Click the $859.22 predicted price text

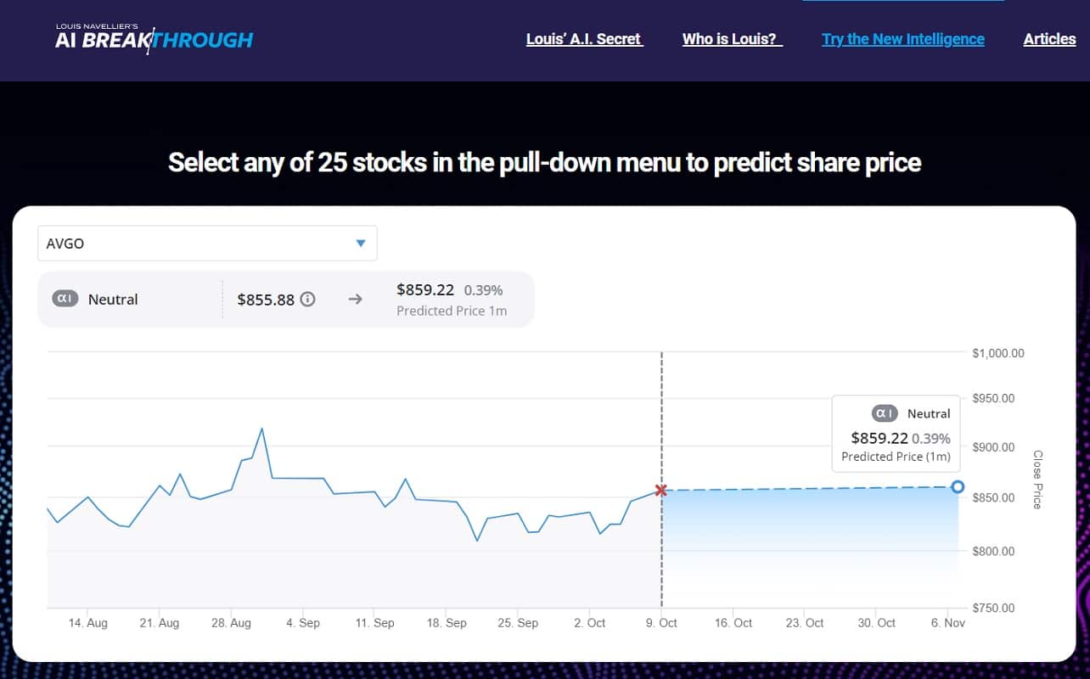(x=425, y=289)
